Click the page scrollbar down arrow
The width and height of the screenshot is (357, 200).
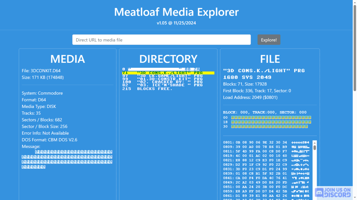pyautogui.click(x=354, y=198)
